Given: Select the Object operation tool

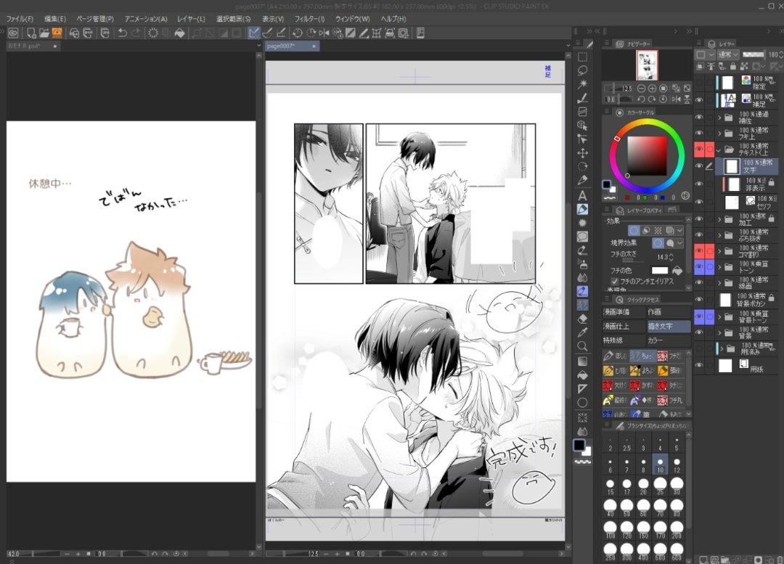Looking at the screenshot, I should pyautogui.click(x=582, y=126).
